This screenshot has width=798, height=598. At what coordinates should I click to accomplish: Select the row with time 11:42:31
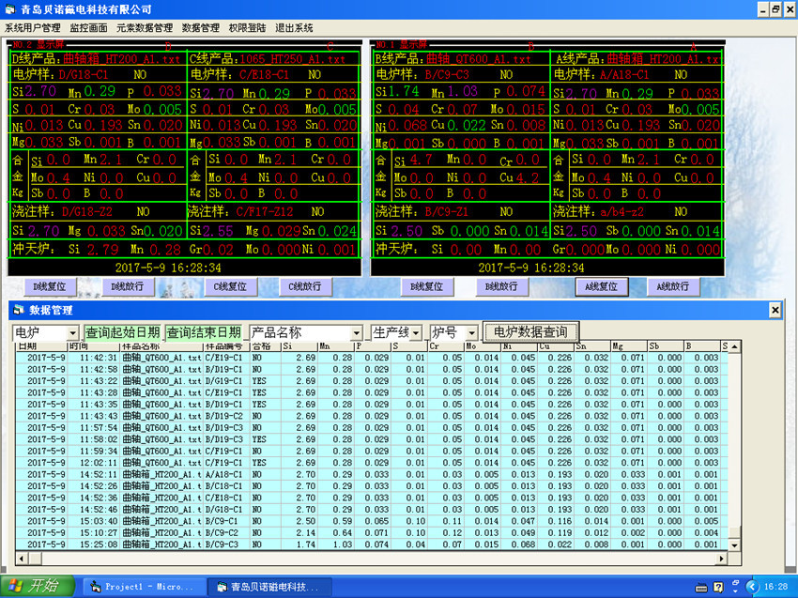pos(372,358)
